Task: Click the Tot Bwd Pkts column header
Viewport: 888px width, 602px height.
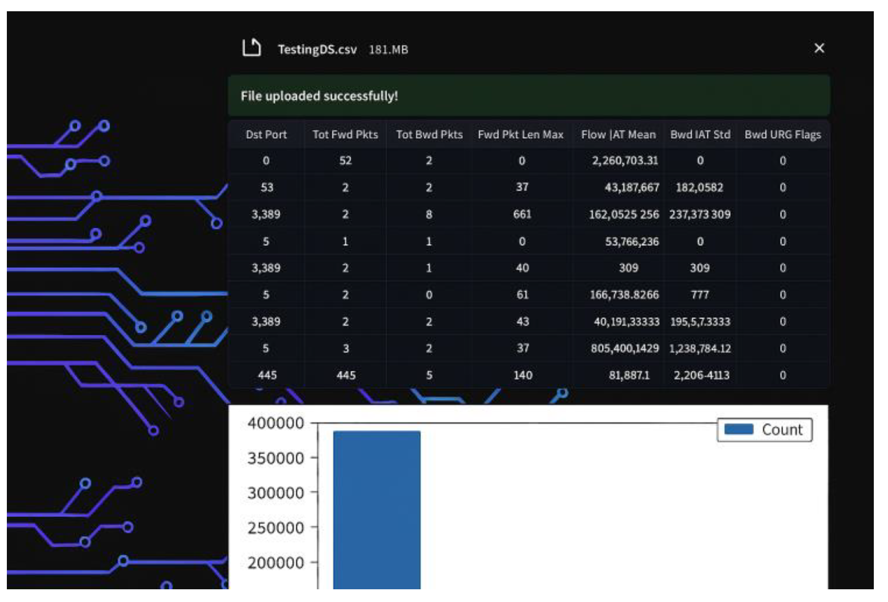Action: (429, 135)
